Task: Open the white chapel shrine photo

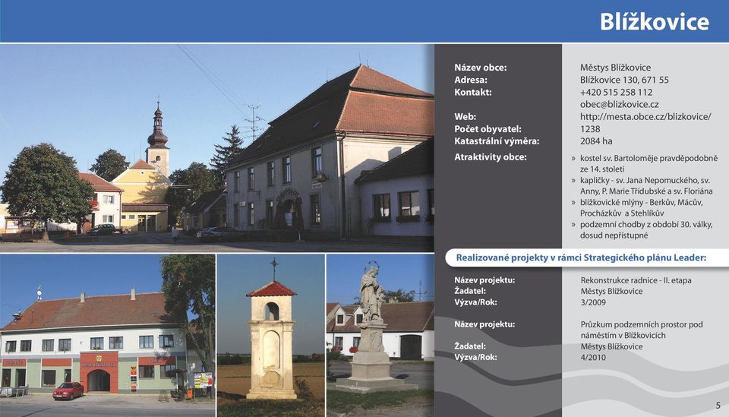Action: pos(271,336)
